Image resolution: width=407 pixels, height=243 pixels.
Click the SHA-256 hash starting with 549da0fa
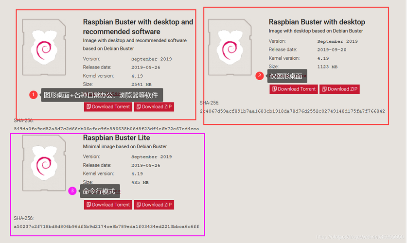[106, 129]
